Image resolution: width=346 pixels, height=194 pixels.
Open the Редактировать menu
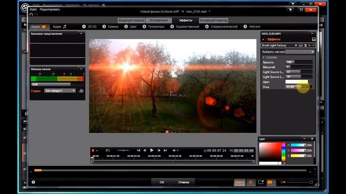coord(50,10)
